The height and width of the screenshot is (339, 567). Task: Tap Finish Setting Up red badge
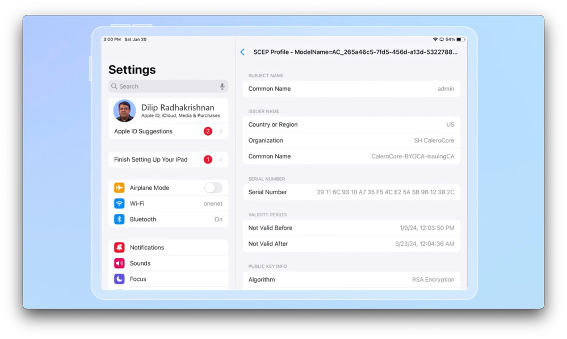(x=208, y=159)
